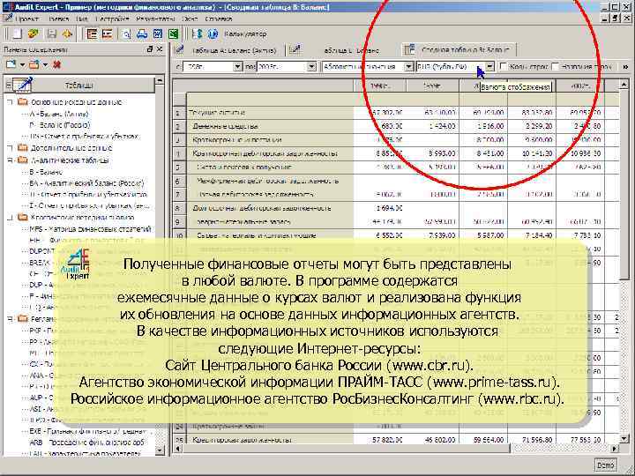Switch to the middle Баланс table tab
635x476 pixels.
pyautogui.click(x=352, y=50)
